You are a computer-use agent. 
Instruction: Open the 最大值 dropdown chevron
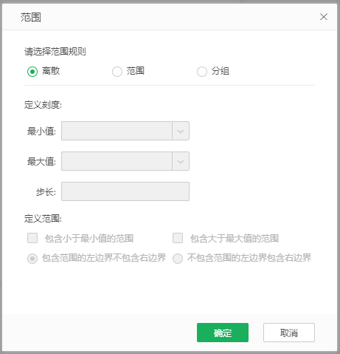(181, 161)
